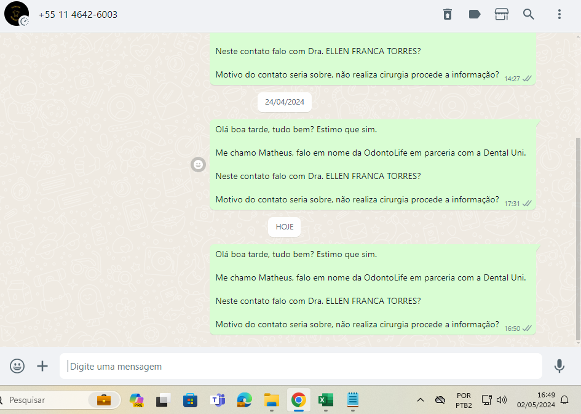Image resolution: width=581 pixels, height=414 pixels.
Task: Record voice message with microphone icon
Action: [559, 366]
